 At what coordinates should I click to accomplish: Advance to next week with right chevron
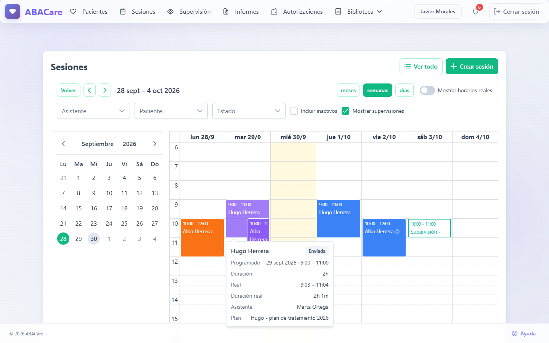(105, 90)
